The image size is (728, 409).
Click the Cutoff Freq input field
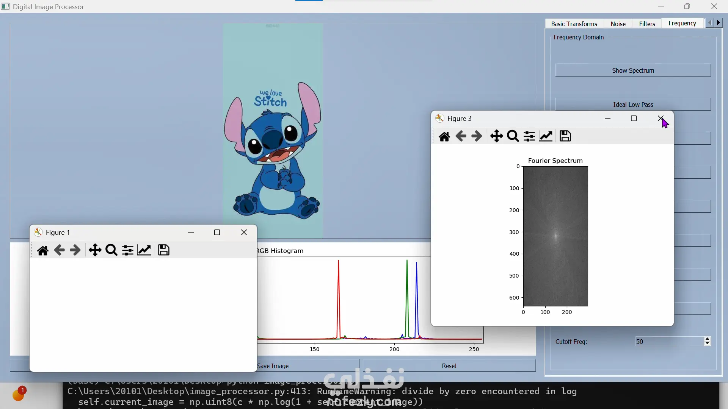click(669, 342)
